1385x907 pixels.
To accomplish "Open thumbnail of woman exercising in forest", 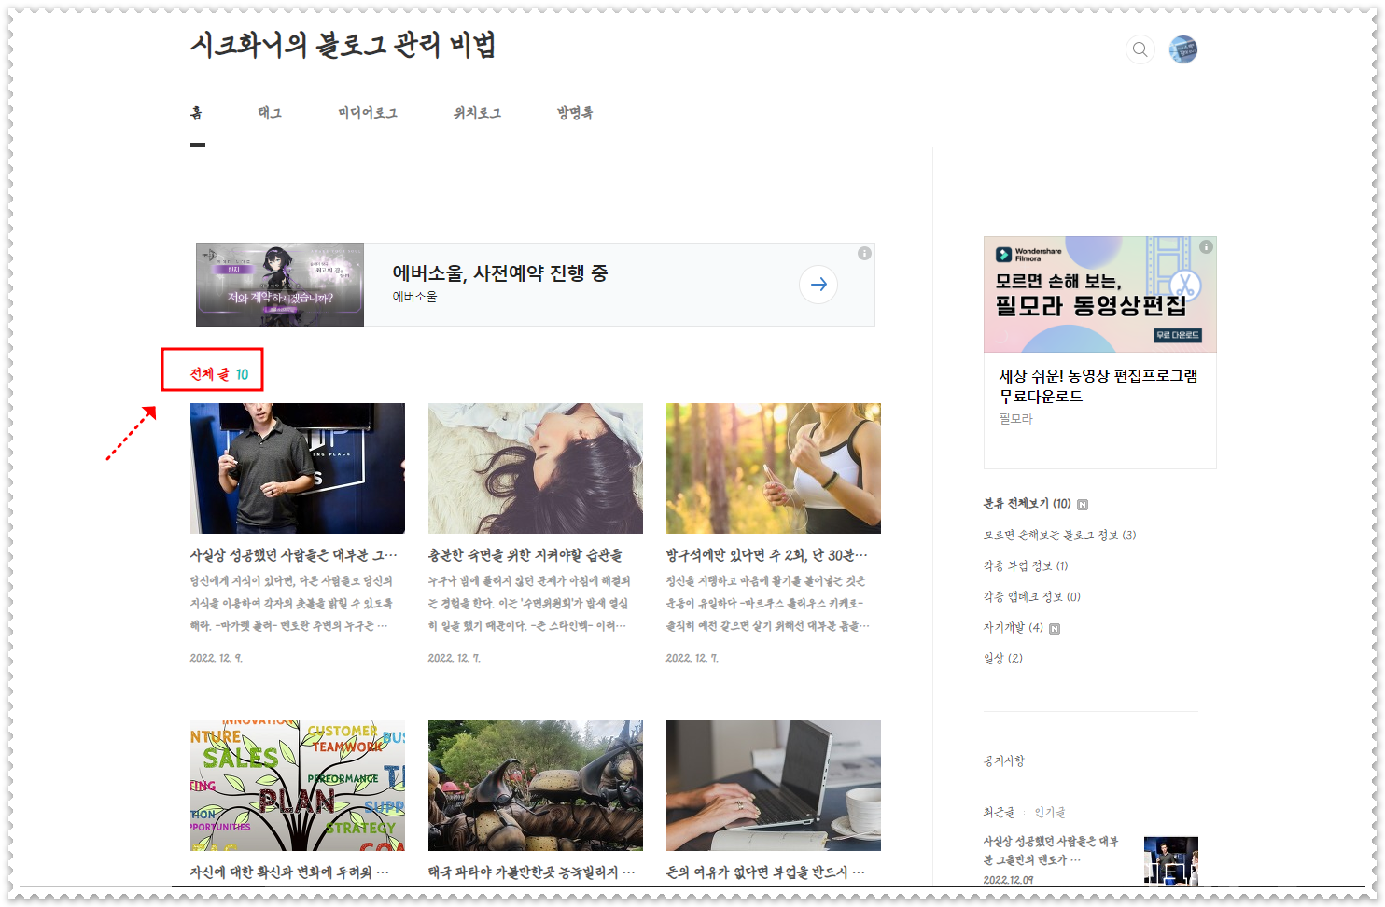I will point(774,468).
